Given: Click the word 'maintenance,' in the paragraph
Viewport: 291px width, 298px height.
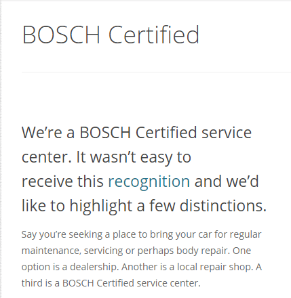Looking at the screenshot, I should pyautogui.click(x=52, y=251).
